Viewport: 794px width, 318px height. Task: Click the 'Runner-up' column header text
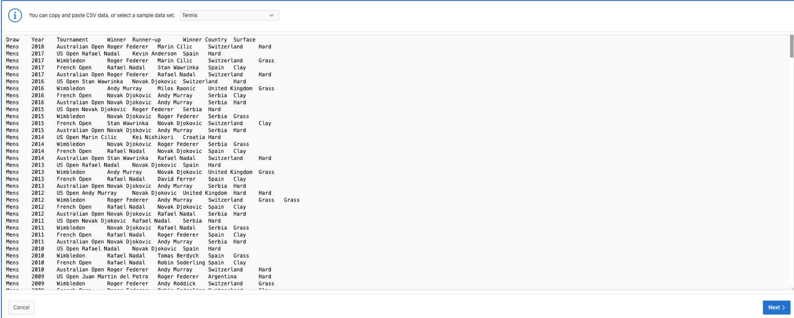(x=146, y=40)
